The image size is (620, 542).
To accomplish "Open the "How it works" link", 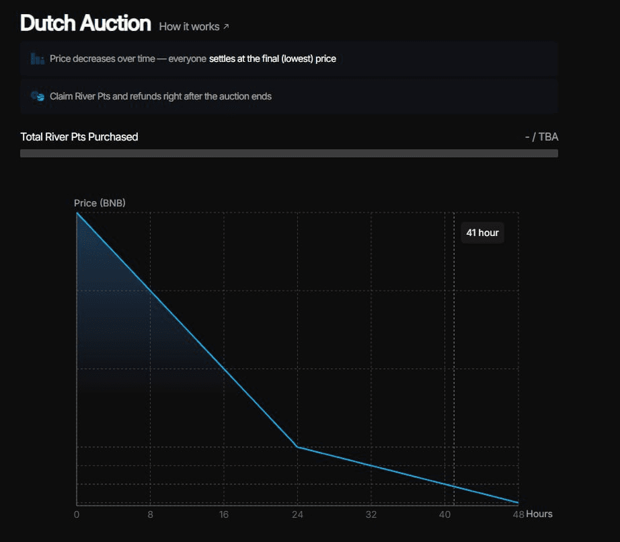I will point(189,27).
